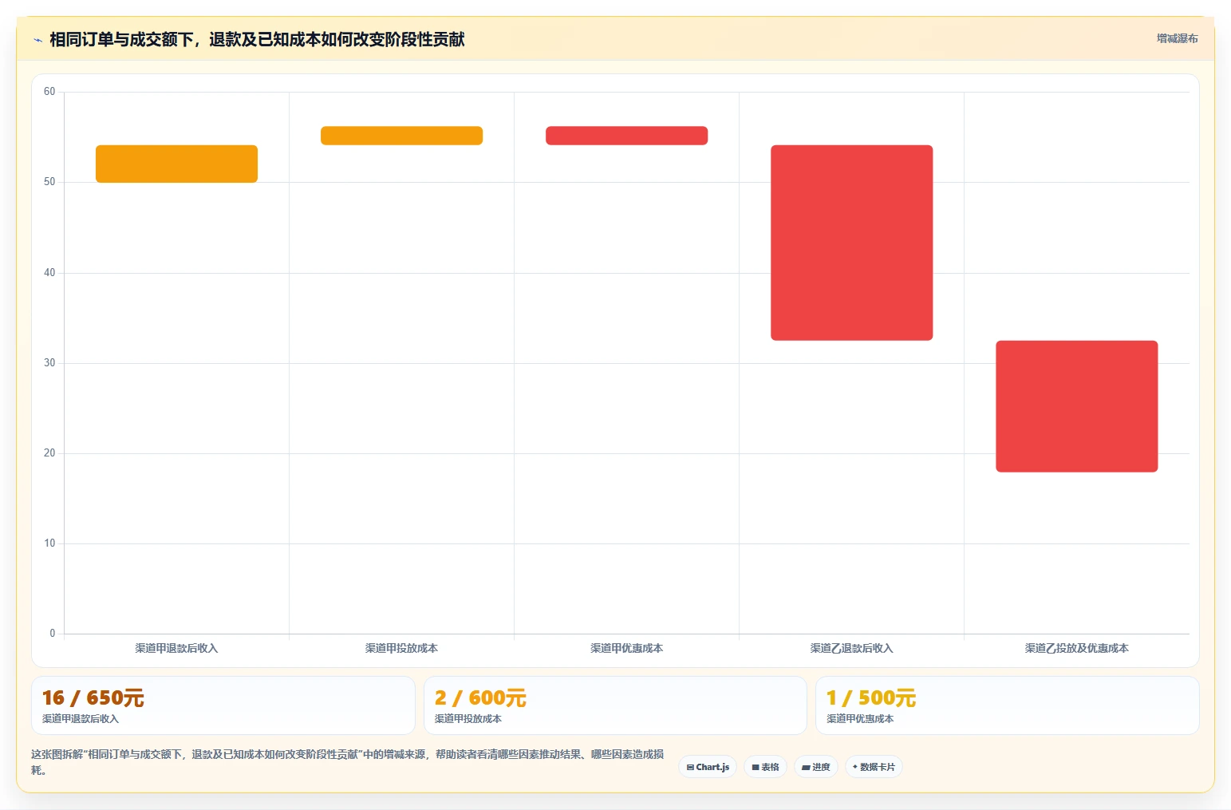Open the 2 / 600元 data card
Viewport: 1231px width, 810px height.
615,705
